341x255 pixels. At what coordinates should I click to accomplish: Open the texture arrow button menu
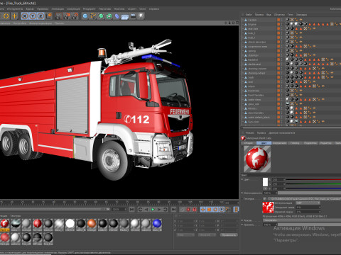(265, 199)
